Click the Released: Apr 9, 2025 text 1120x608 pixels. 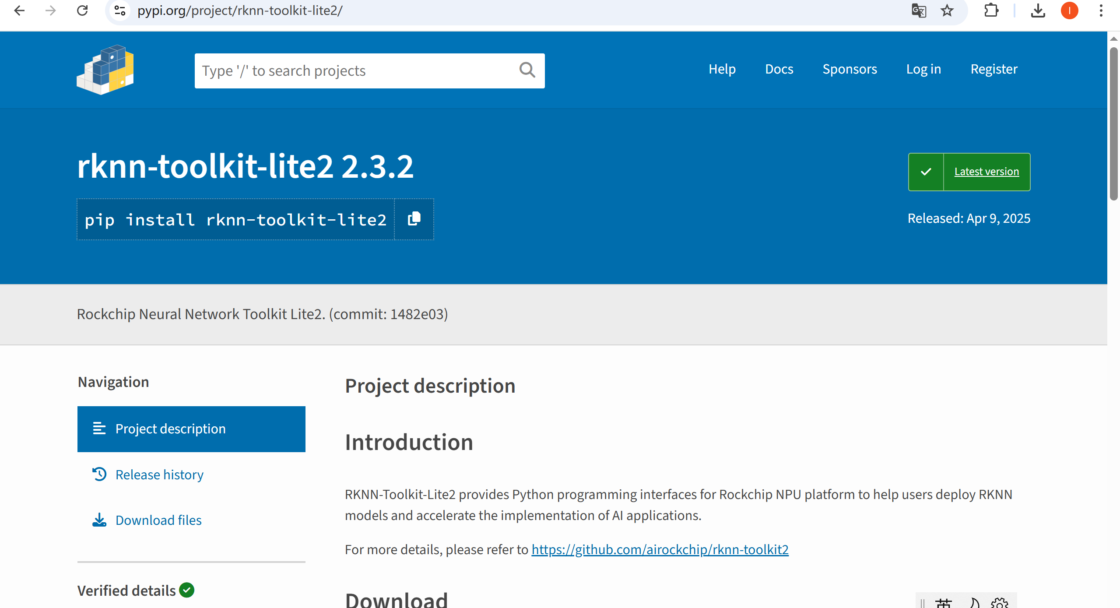coord(969,218)
